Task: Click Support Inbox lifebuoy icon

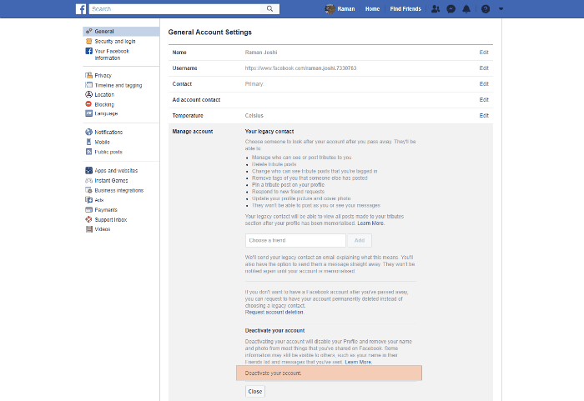Action: pyautogui.click(x=88, y=220)
